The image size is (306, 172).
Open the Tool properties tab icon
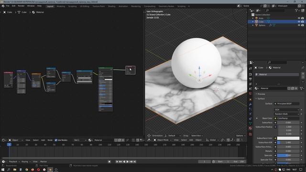pyautogui.click(x=251, y=68)
